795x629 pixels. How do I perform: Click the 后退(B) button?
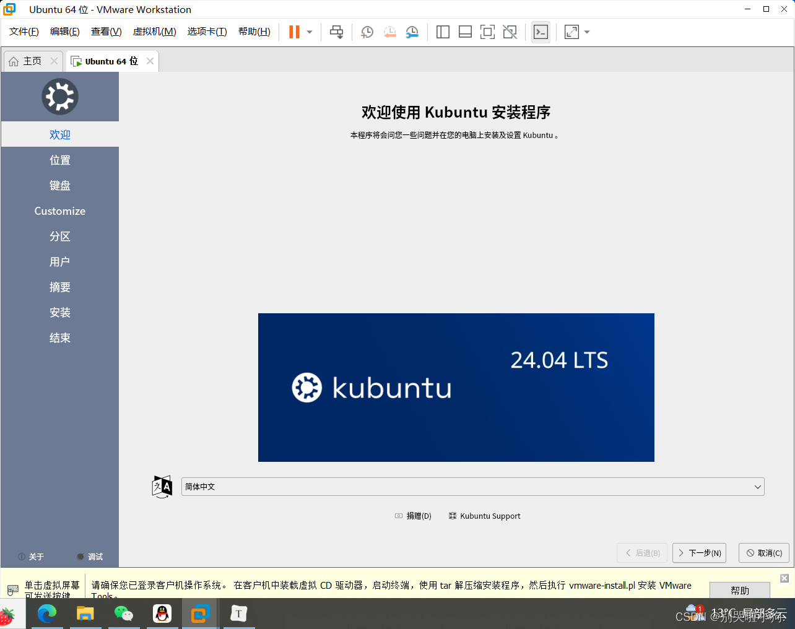click(642, 553)
